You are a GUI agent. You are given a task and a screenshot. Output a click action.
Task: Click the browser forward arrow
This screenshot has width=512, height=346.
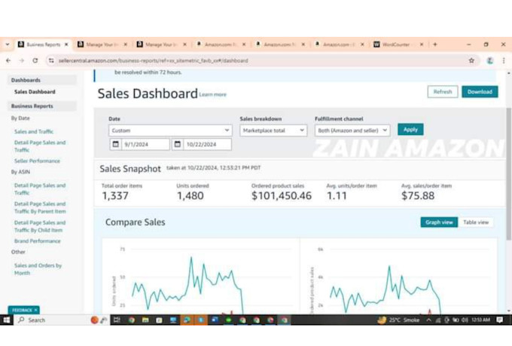tap(22, 61)
